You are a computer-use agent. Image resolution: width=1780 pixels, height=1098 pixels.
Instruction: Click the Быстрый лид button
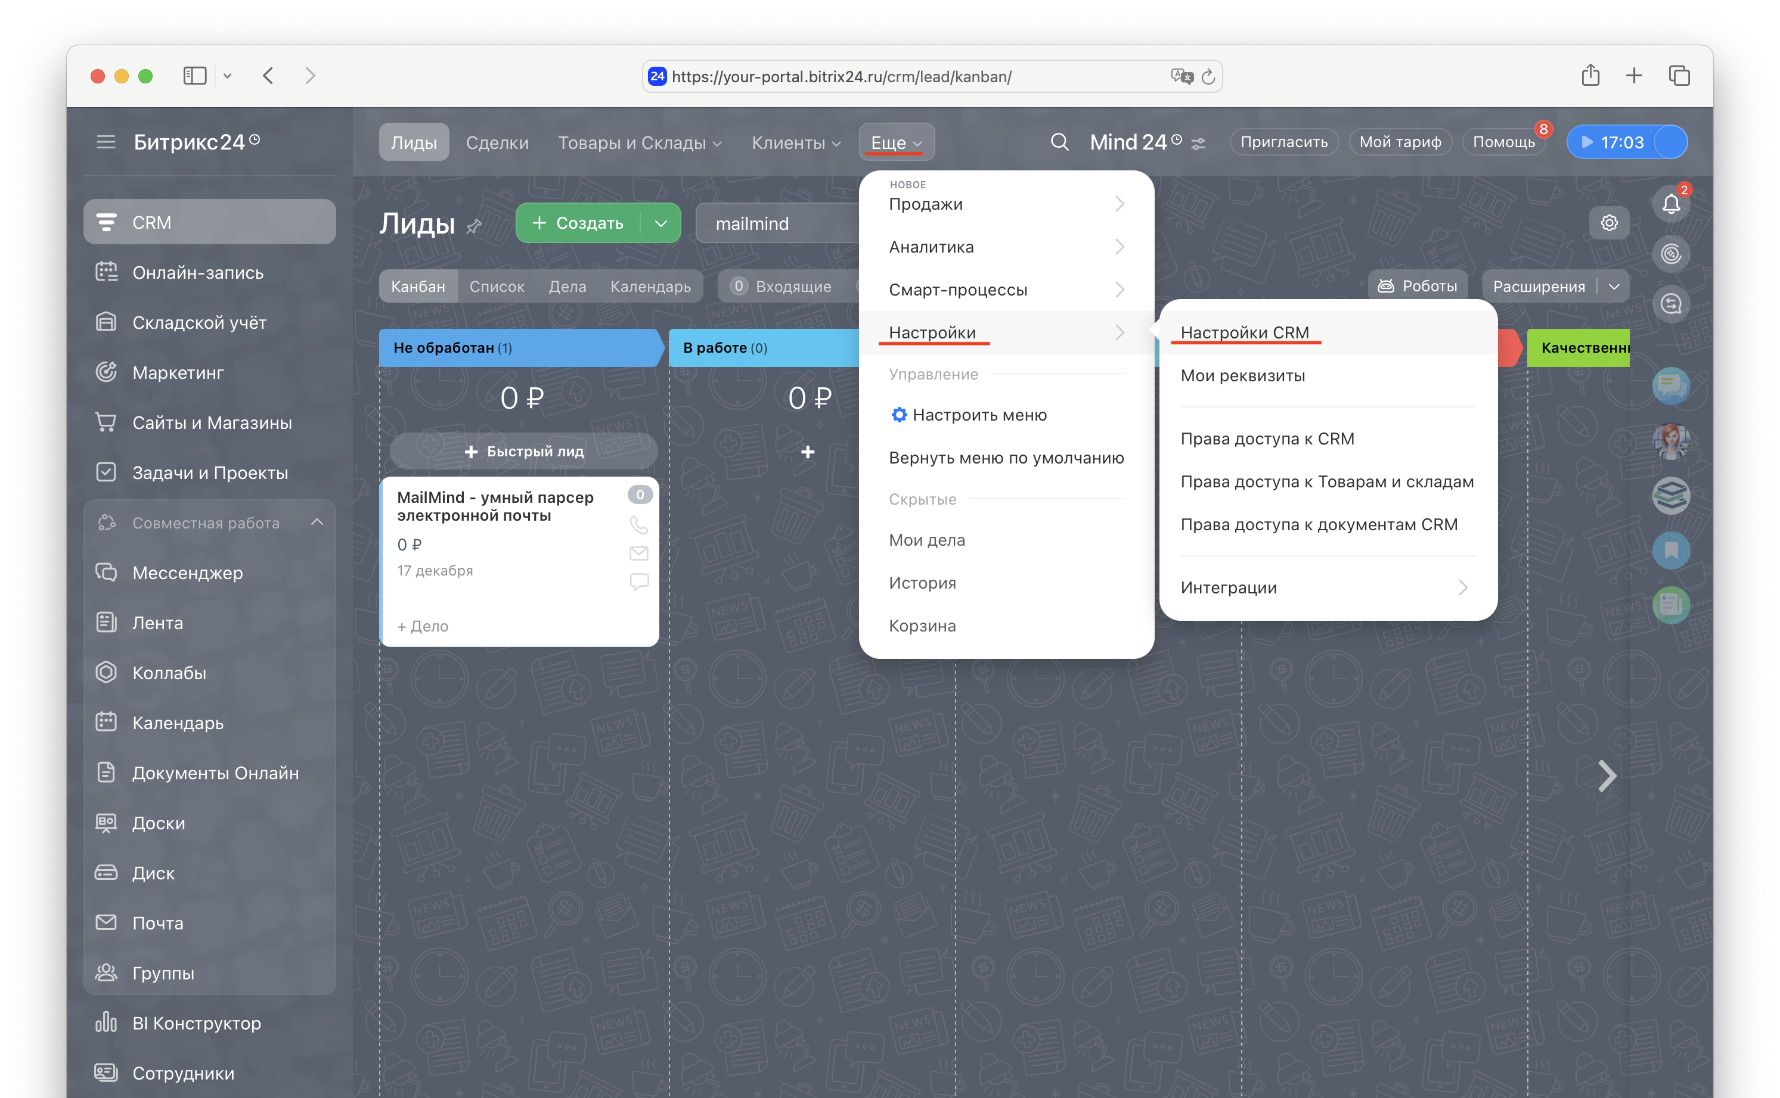[x=523, y=451]
